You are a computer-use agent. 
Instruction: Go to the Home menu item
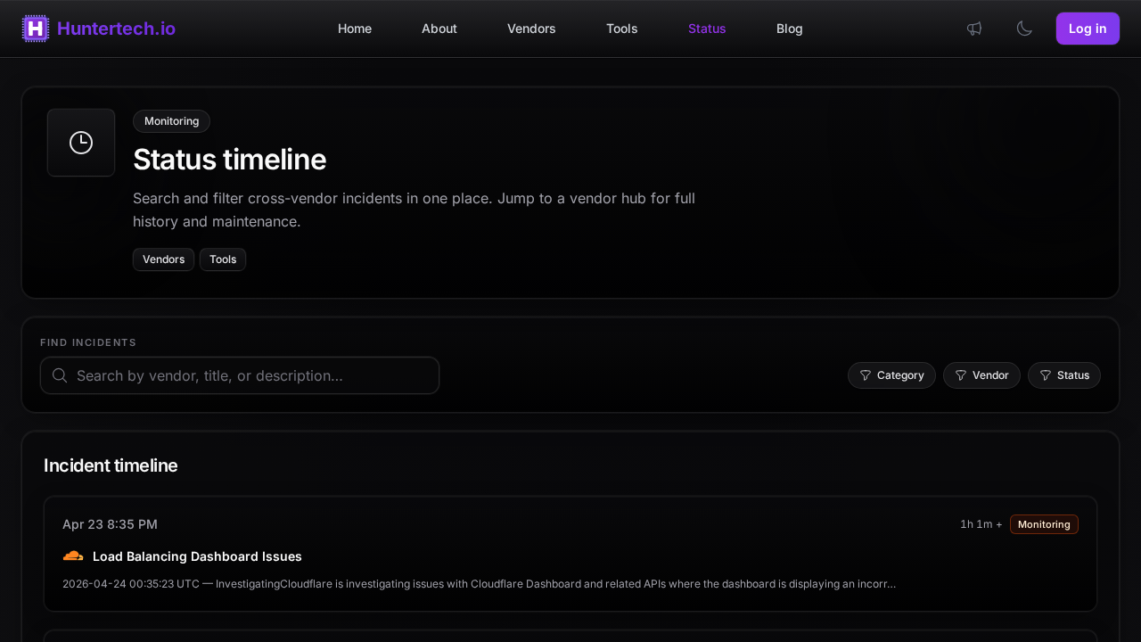pos(355,29)
